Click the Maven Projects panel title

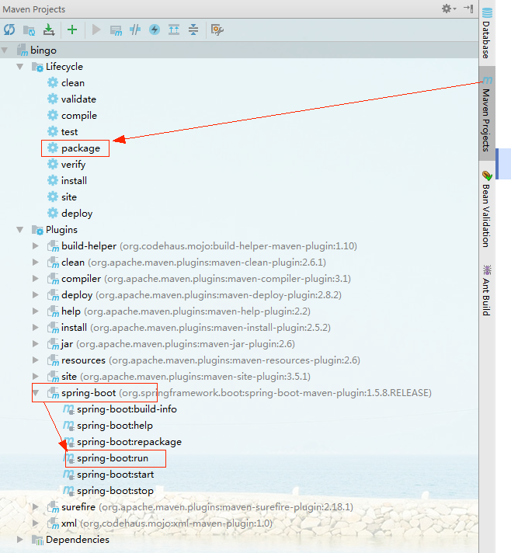(34, 9)
